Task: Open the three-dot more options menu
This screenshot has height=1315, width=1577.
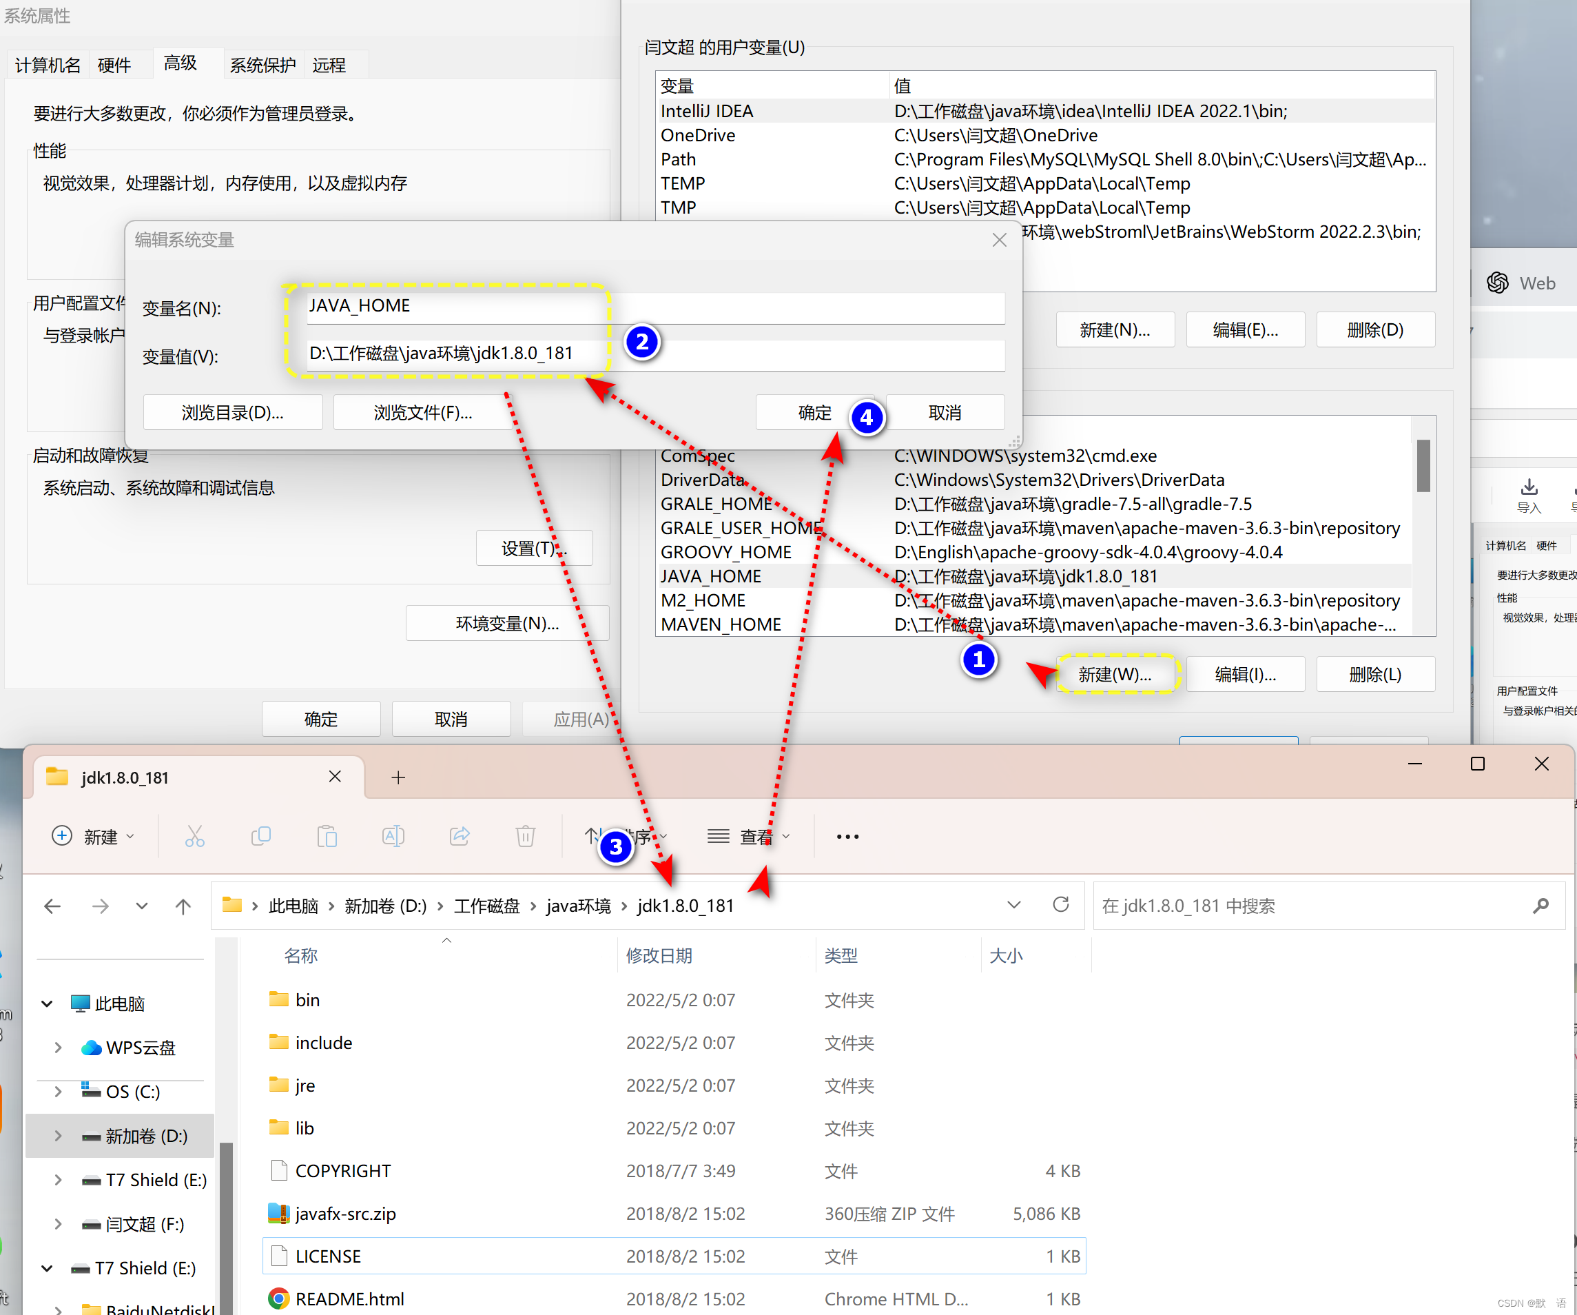Action: pos(847,836)
